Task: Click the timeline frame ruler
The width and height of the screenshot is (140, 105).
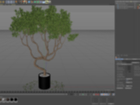Action: click(x=55, y=92)
